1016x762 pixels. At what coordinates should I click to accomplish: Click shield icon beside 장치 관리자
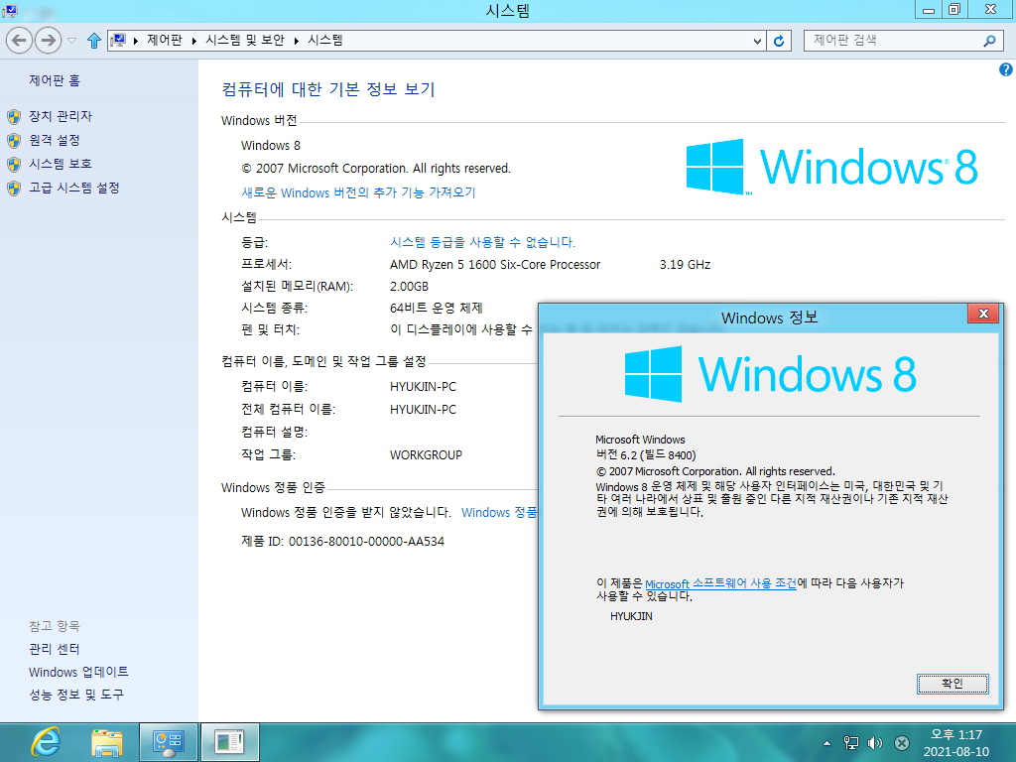click(x=14, y=117)
